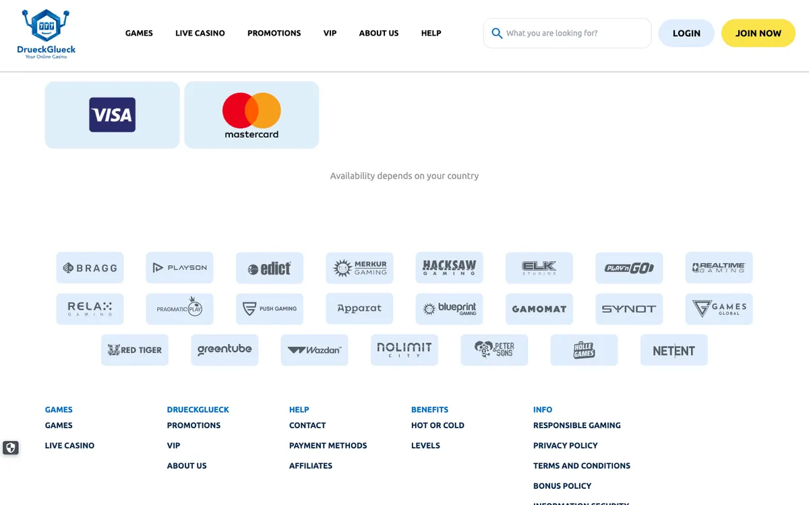Open footer TERMS AND CONDITIONS link
809x505 pixels.
(582, 466)
